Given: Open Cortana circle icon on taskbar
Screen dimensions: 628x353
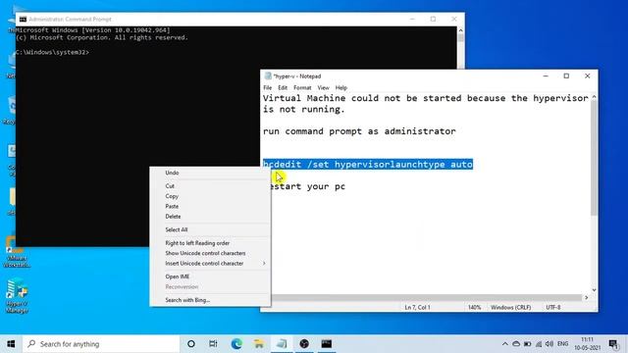Looking at the screenshot, I should point(191,344).
